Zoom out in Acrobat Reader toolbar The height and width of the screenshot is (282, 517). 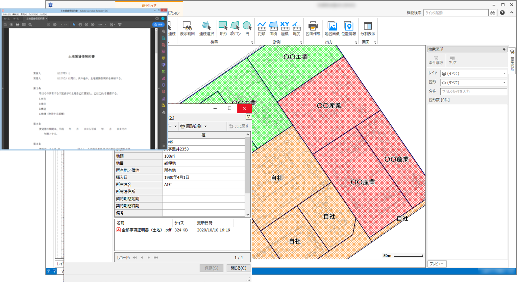click(x=87, y=25)
